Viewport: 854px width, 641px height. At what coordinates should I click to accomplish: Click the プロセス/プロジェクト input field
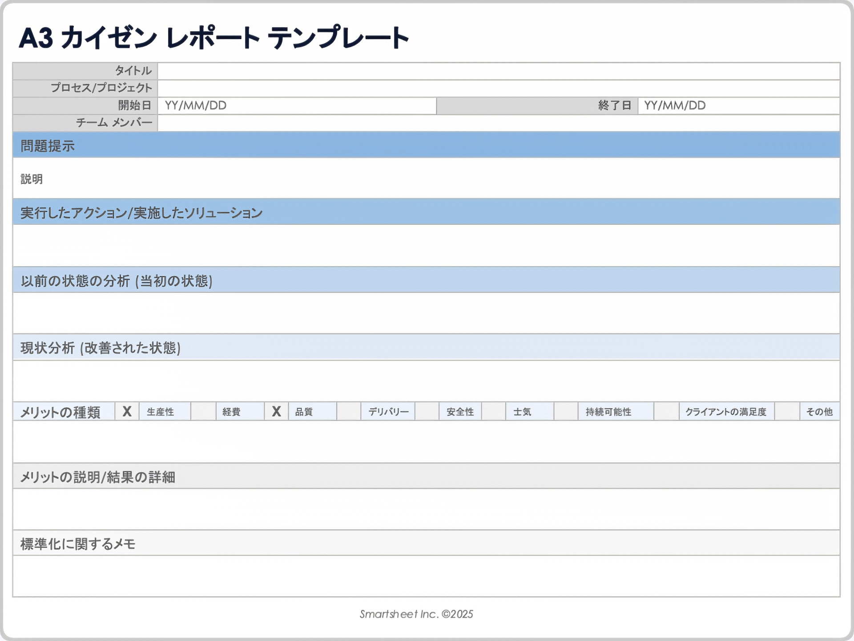click(x=498, y=88)
